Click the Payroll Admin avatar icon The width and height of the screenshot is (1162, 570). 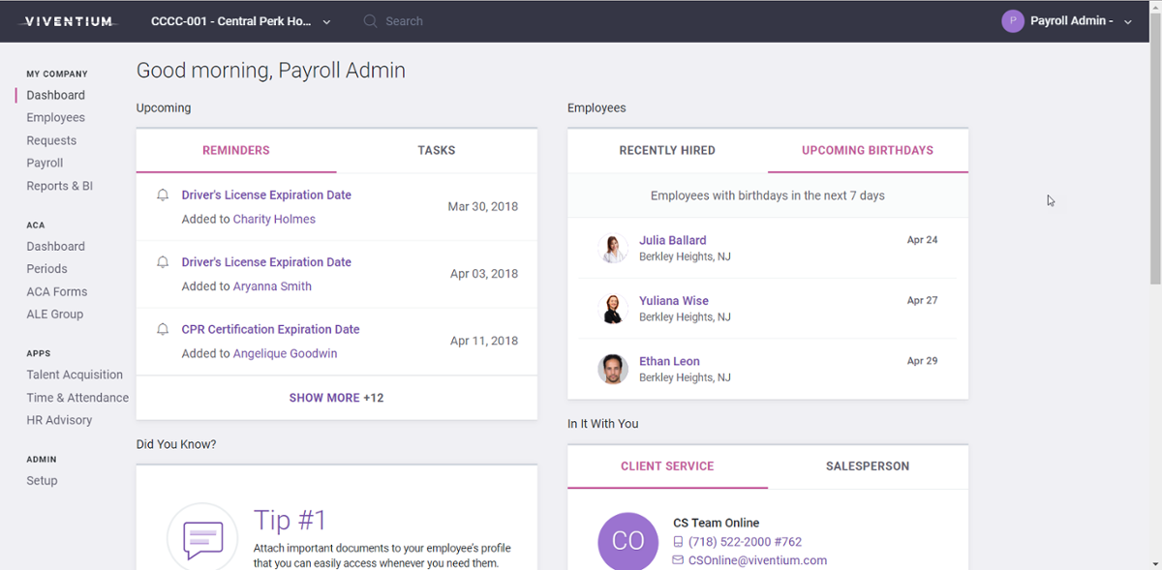(x=1013, y=20)
